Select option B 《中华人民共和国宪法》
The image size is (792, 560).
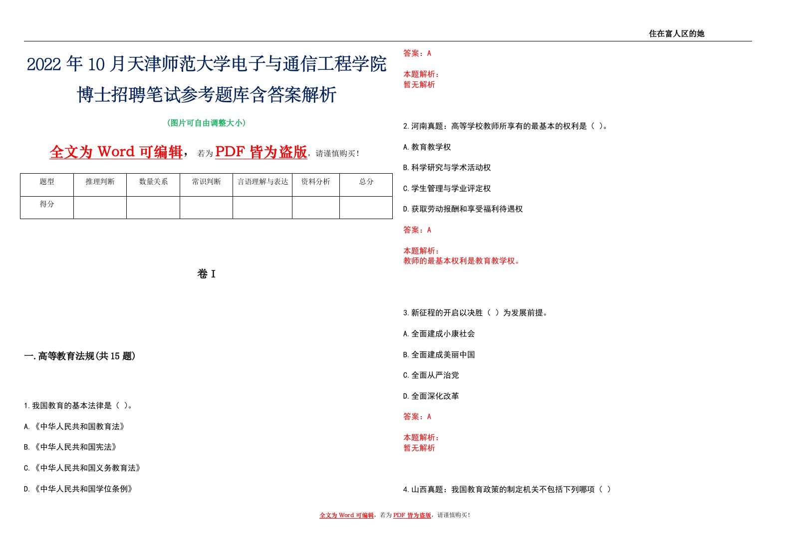click(70, 447)
